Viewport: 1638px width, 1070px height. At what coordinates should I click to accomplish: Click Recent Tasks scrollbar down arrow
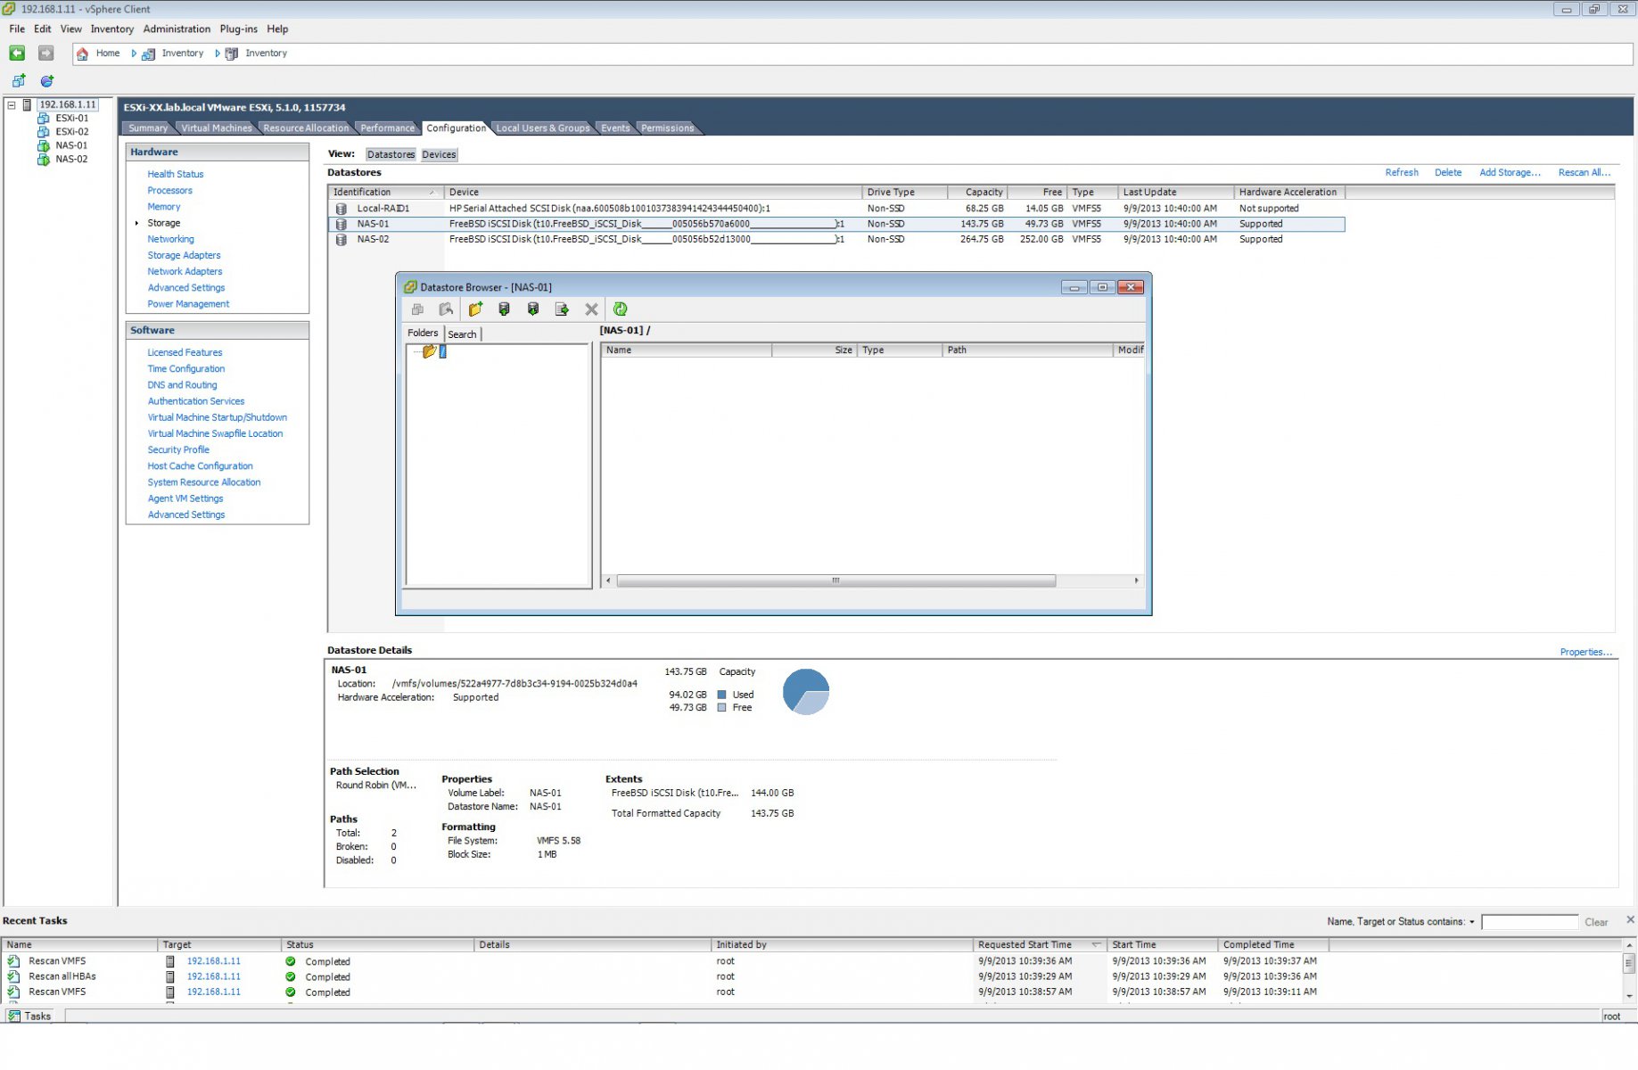(1629, 996)
